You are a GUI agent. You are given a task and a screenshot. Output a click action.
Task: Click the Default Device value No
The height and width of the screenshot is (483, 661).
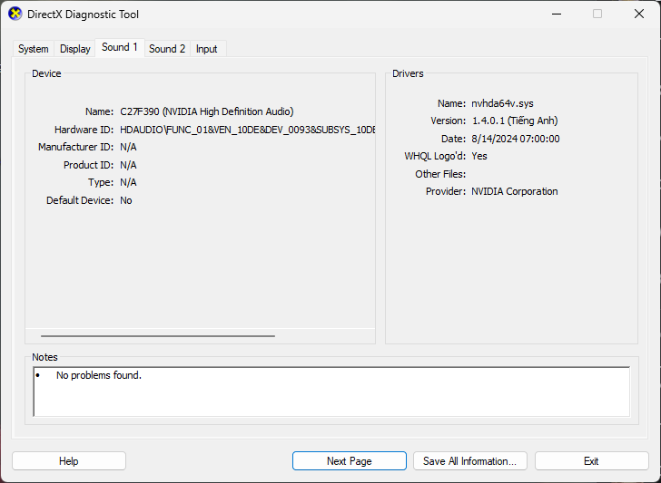[x=126, y=200]
